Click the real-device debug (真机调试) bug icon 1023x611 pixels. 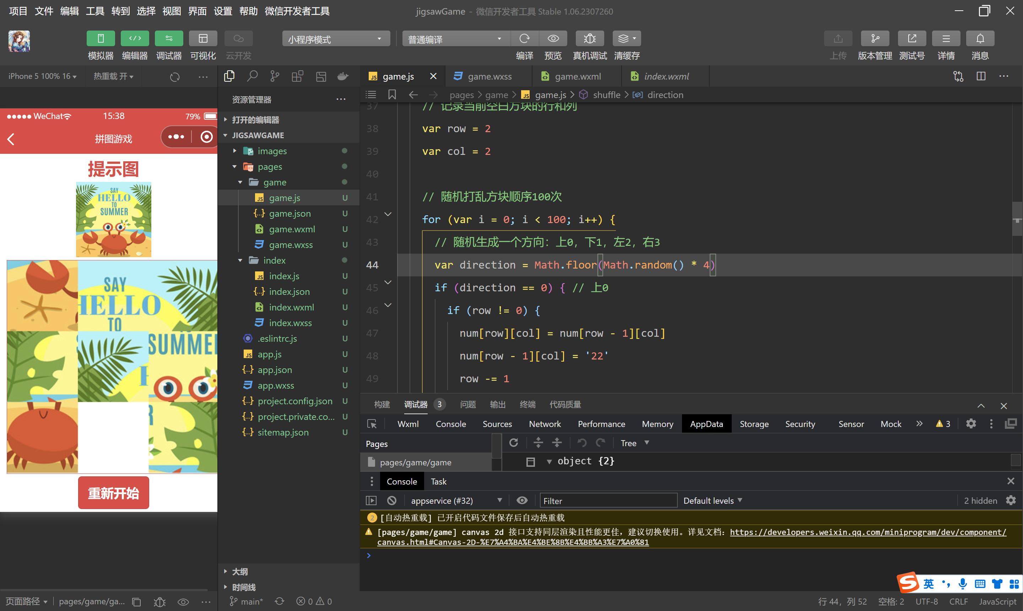click(x=590, y=39)
